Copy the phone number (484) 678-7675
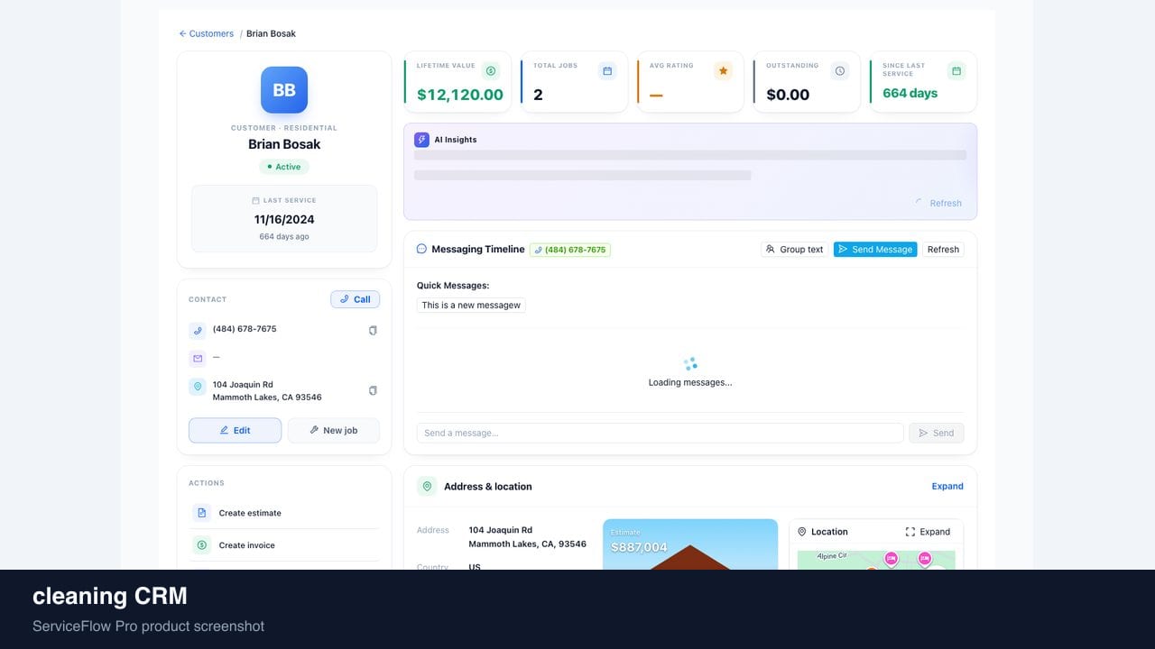The height and width of the screenshot is (649, 1155). pos(373,330)
